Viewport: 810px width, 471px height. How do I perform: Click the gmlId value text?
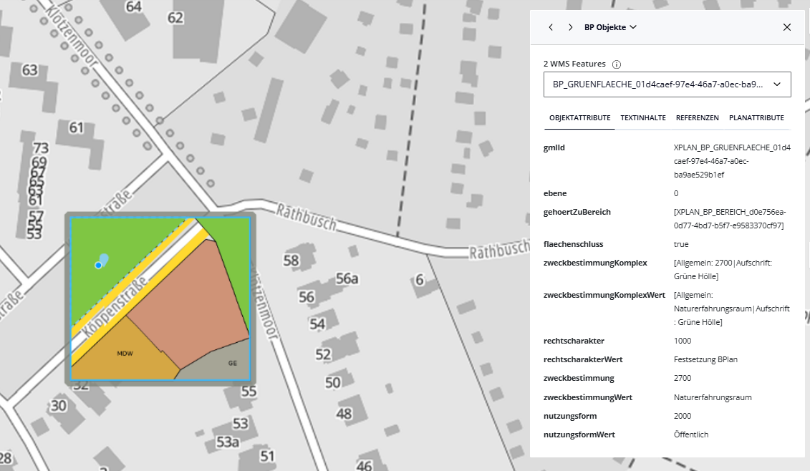pos(731,161)
